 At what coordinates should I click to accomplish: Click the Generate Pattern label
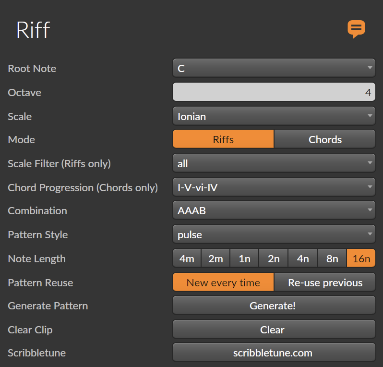pyautogui.click(x=48, y=306)
